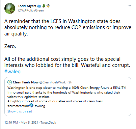Click the evergreen tree emoji in name
This screenshot has height=129, width=136.
(44, 6)
